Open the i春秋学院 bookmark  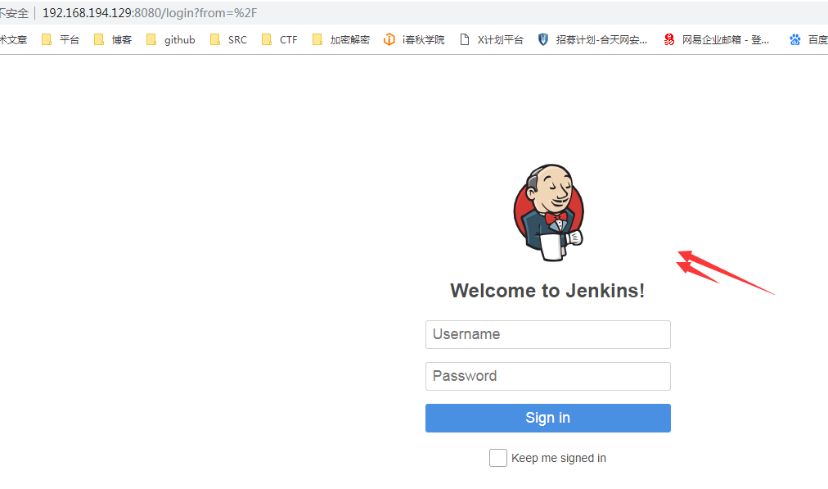[x=414, y=39]
